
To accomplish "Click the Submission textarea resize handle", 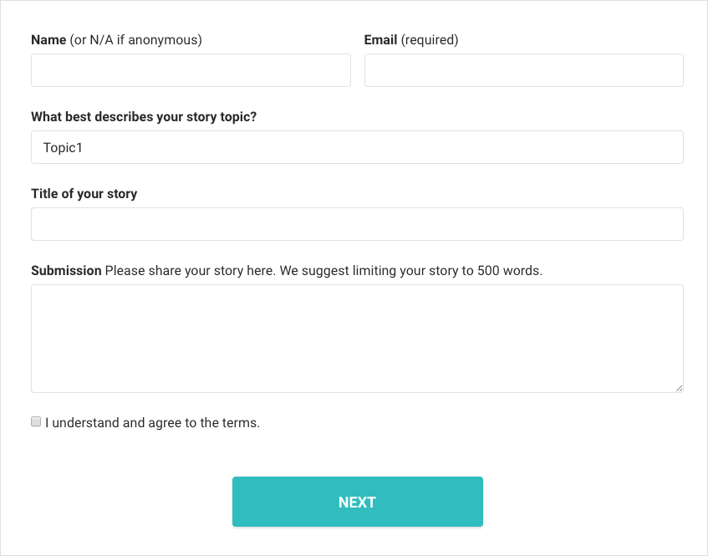I will [680, 388].
